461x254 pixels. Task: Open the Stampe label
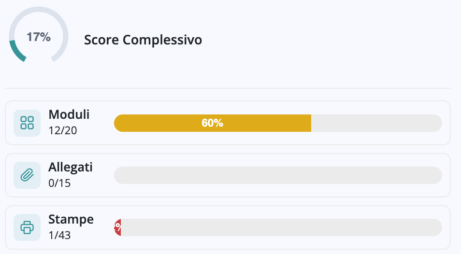click(71, 219)
